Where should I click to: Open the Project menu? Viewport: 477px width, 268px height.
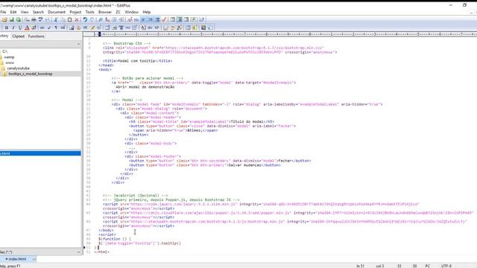coord(75,12)
